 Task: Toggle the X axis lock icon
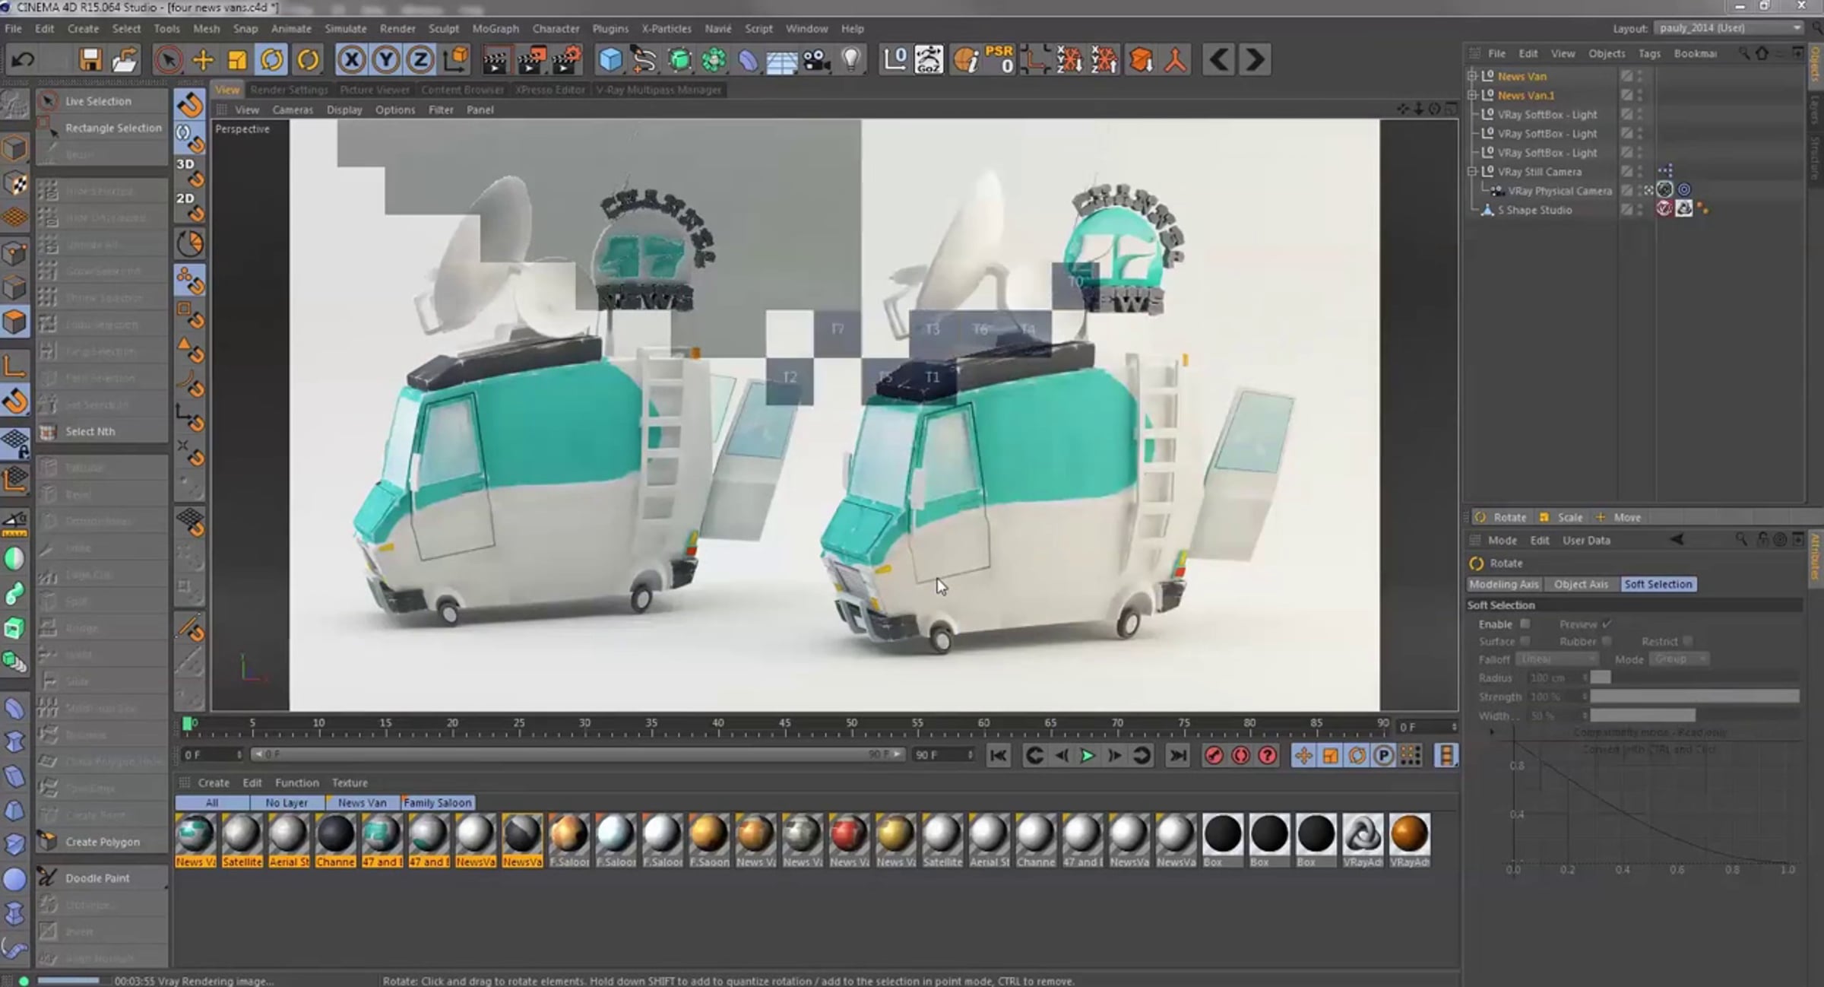351,59
